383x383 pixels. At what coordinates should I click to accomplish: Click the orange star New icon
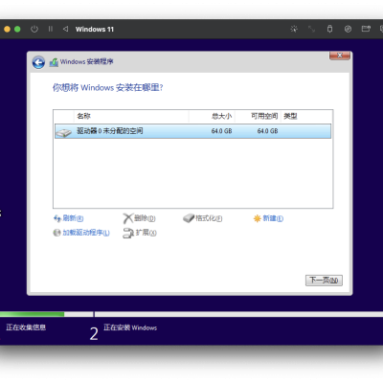click(x=258, y=218)
